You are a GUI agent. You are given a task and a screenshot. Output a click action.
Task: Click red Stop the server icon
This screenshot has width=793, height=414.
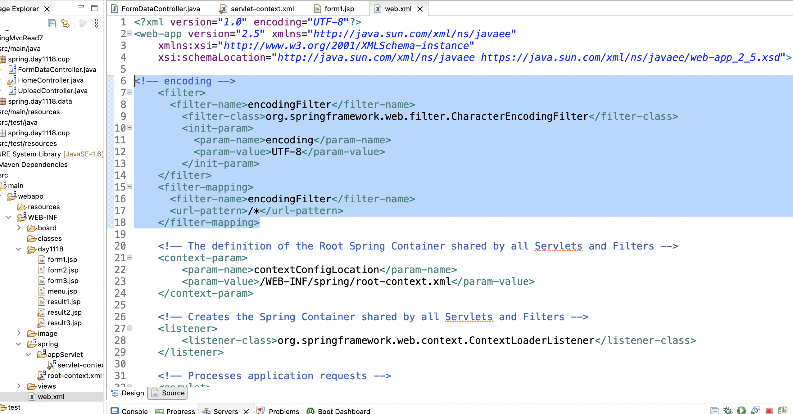[769, 410]
